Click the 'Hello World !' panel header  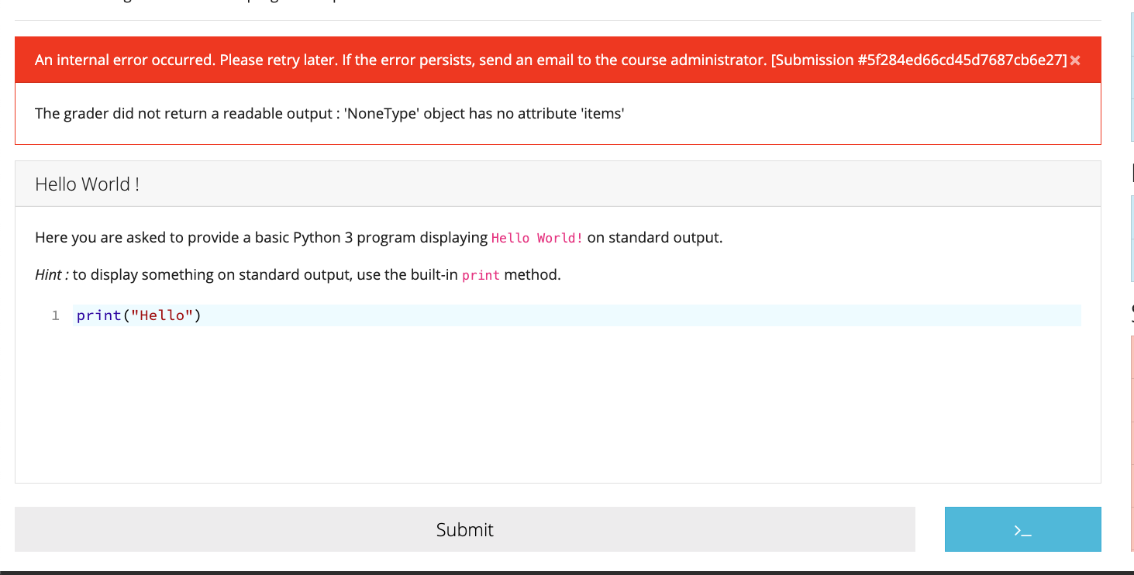[x=87, y=184]
